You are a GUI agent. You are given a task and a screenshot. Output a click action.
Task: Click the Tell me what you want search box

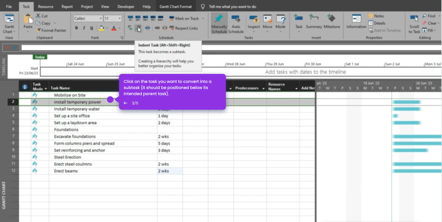pyautogui.click(x=232, y=6)
